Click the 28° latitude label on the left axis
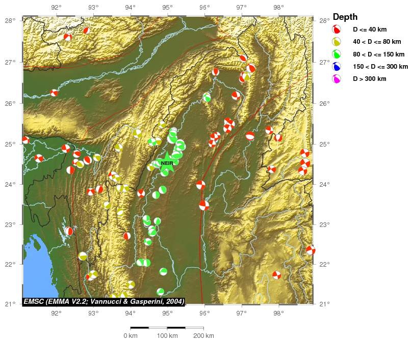 tap(10, 20)
